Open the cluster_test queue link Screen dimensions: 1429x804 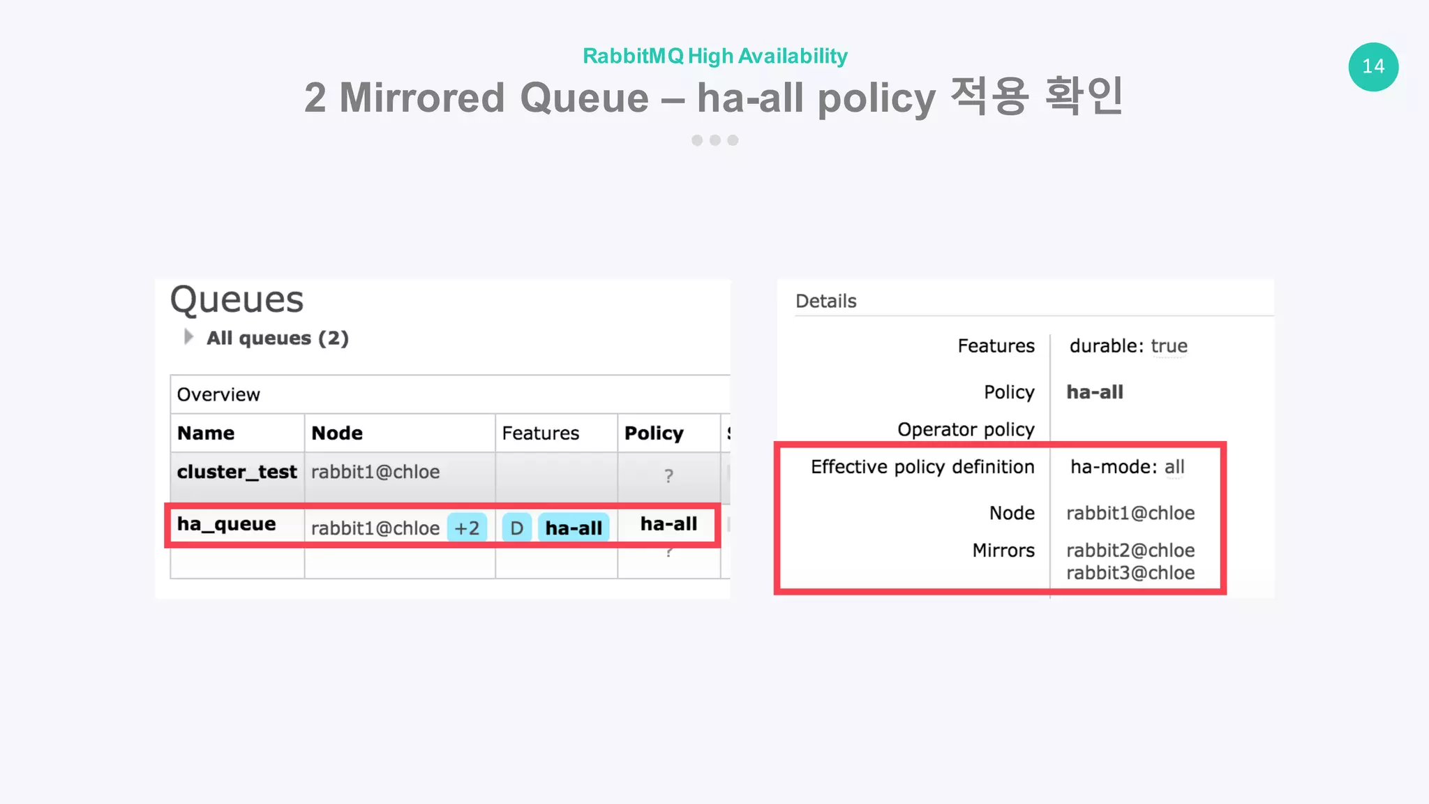237,472
